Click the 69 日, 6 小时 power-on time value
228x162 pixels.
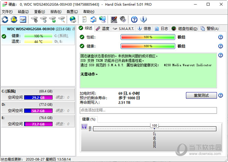point(129,93)
